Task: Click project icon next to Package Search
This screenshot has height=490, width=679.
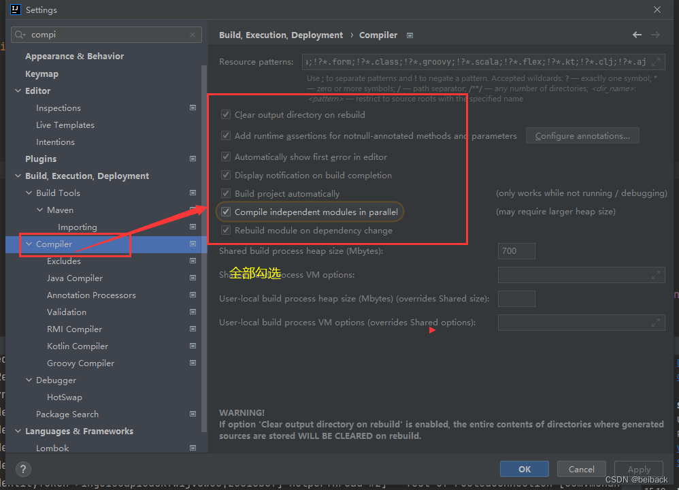Action: coord(193,414)
